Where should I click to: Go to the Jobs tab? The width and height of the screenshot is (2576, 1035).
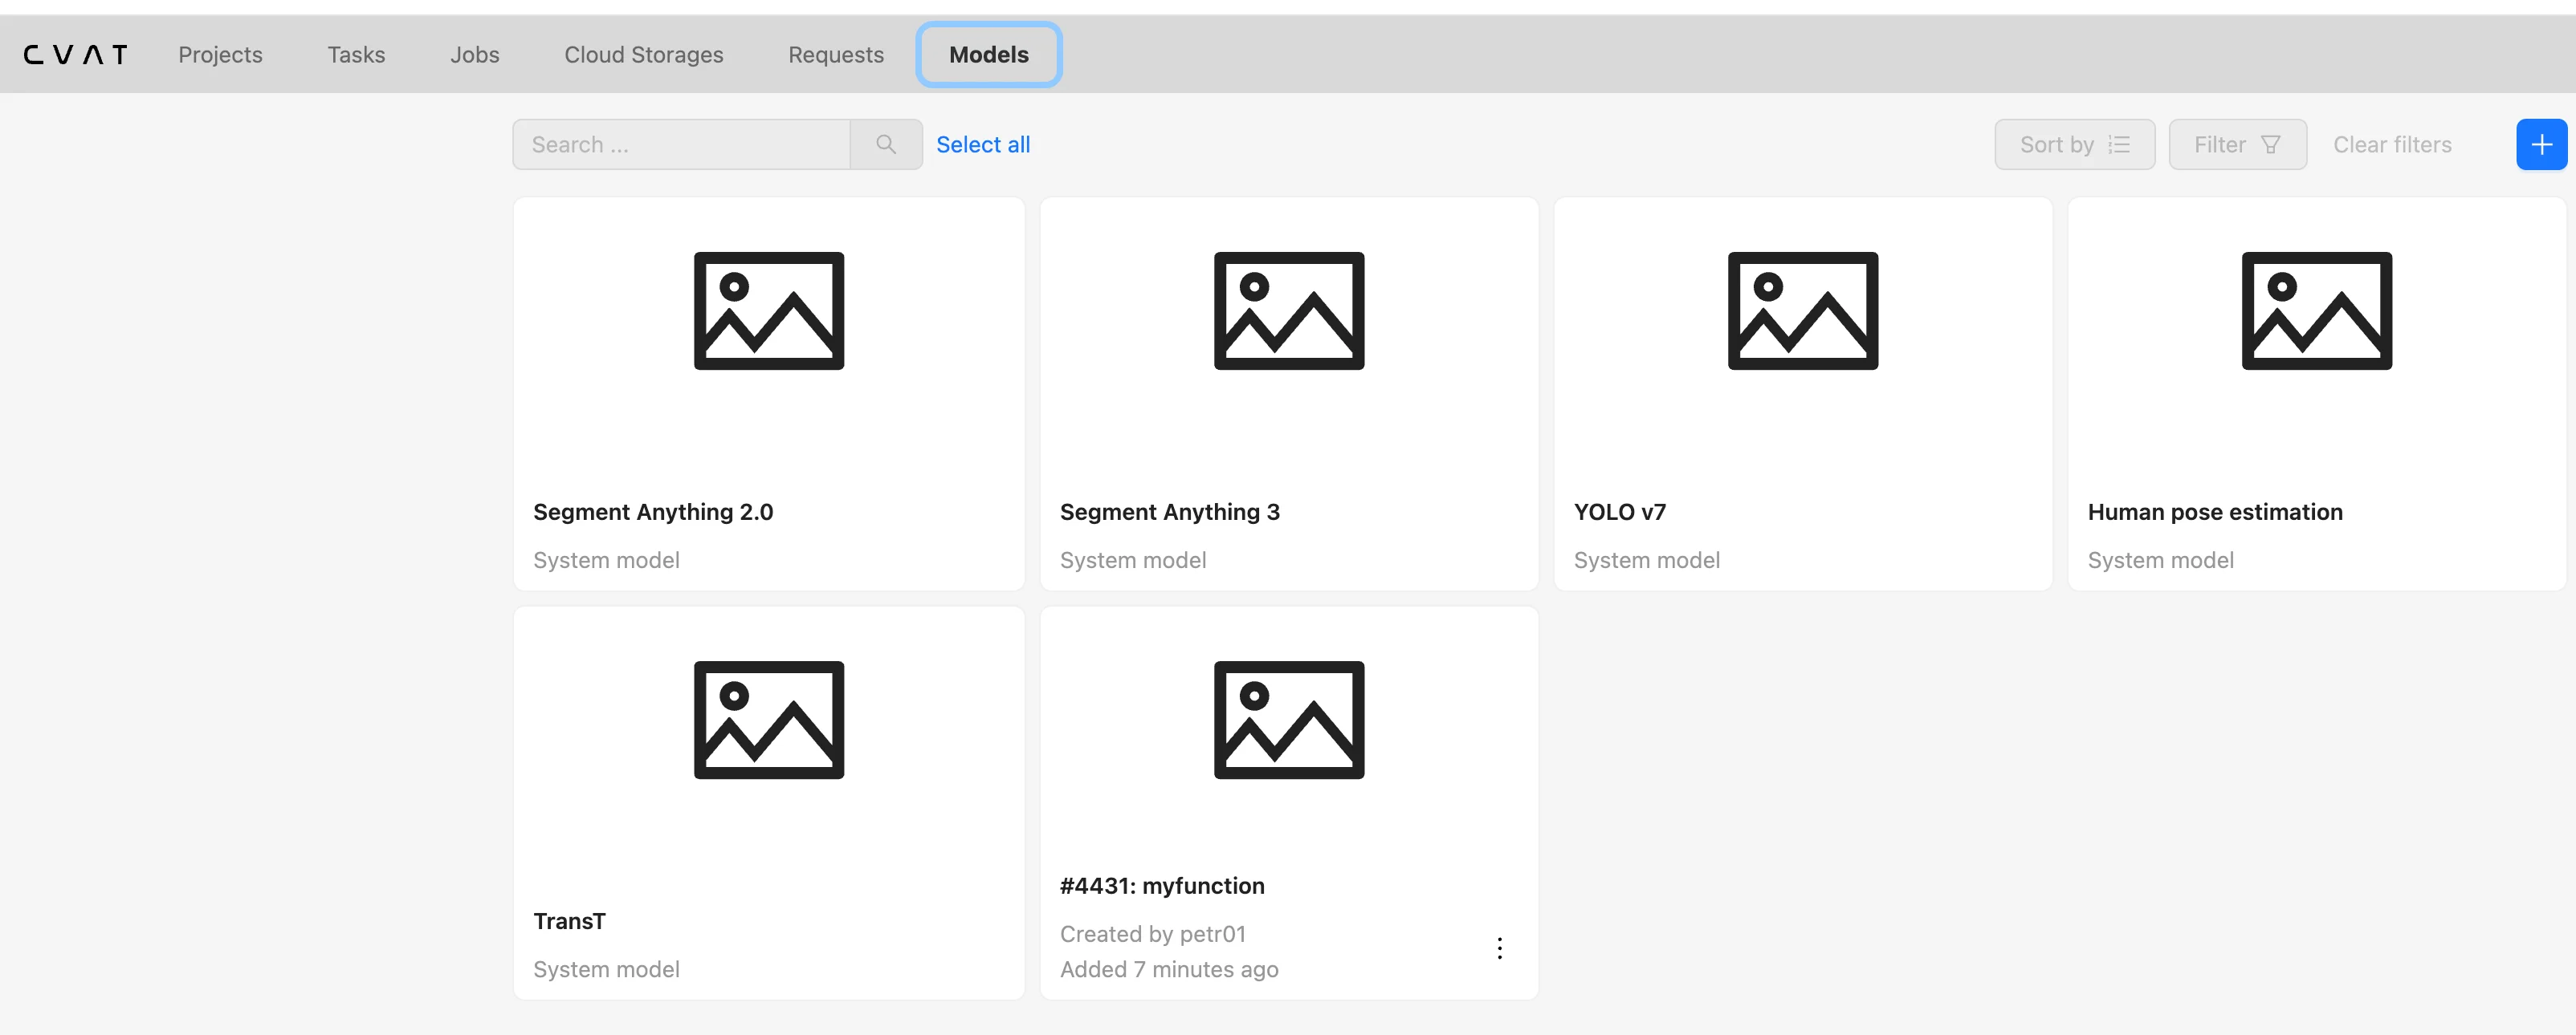(x=474, y=55)
